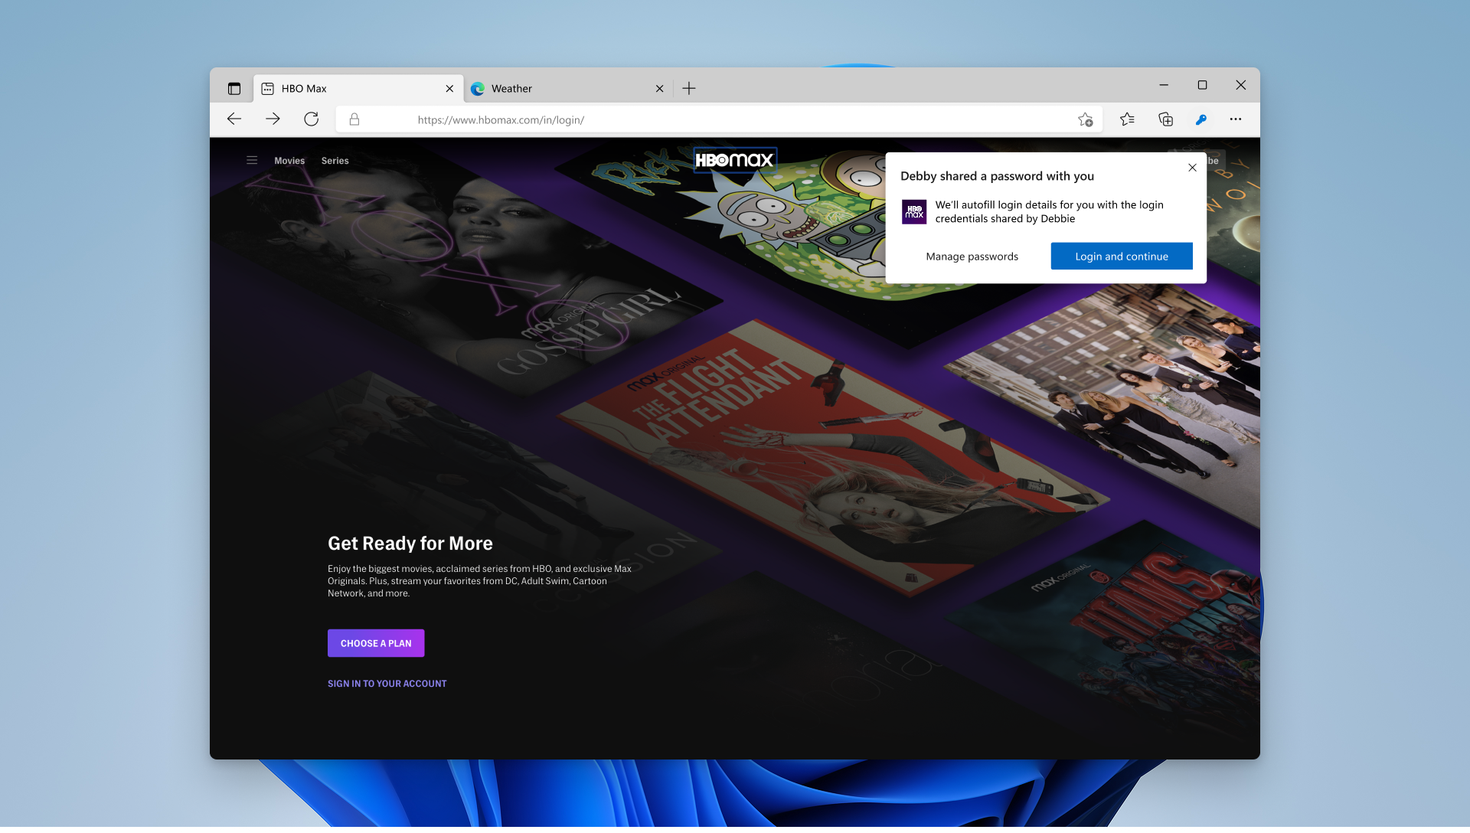Dismiss the shared password popup
This screenshot has width=1470, height=833.
(x=1192, y=168)
